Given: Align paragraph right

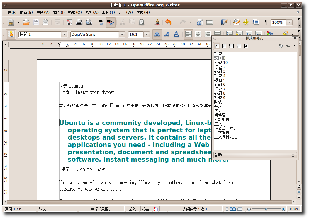Looking at the screenshot, I should [x=208, y=35].
